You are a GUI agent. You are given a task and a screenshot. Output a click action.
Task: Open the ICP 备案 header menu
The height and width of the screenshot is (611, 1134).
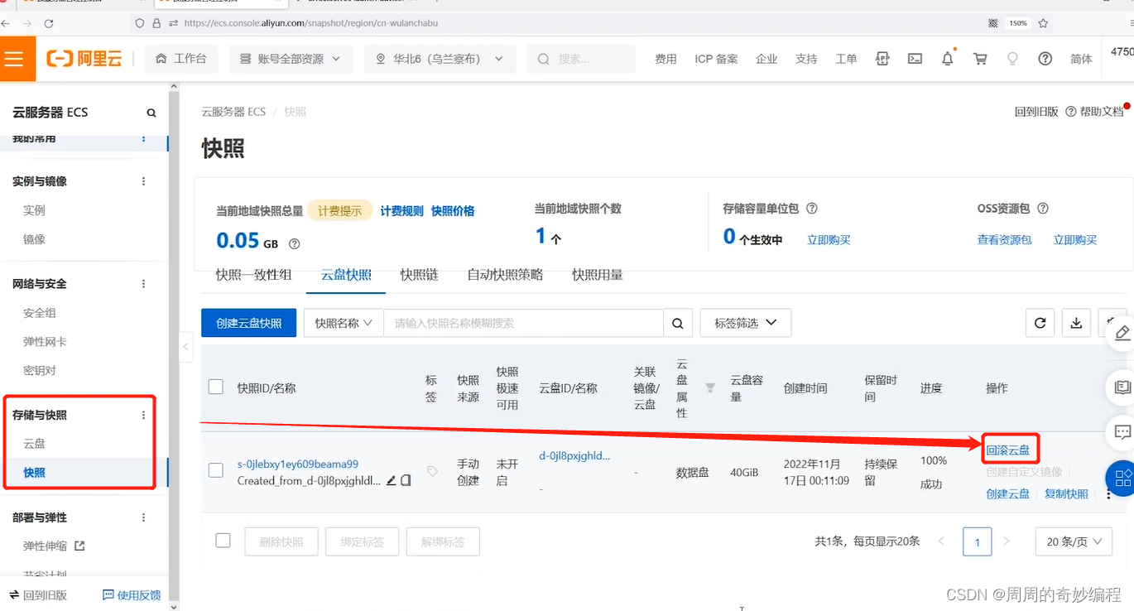(716, 59)
